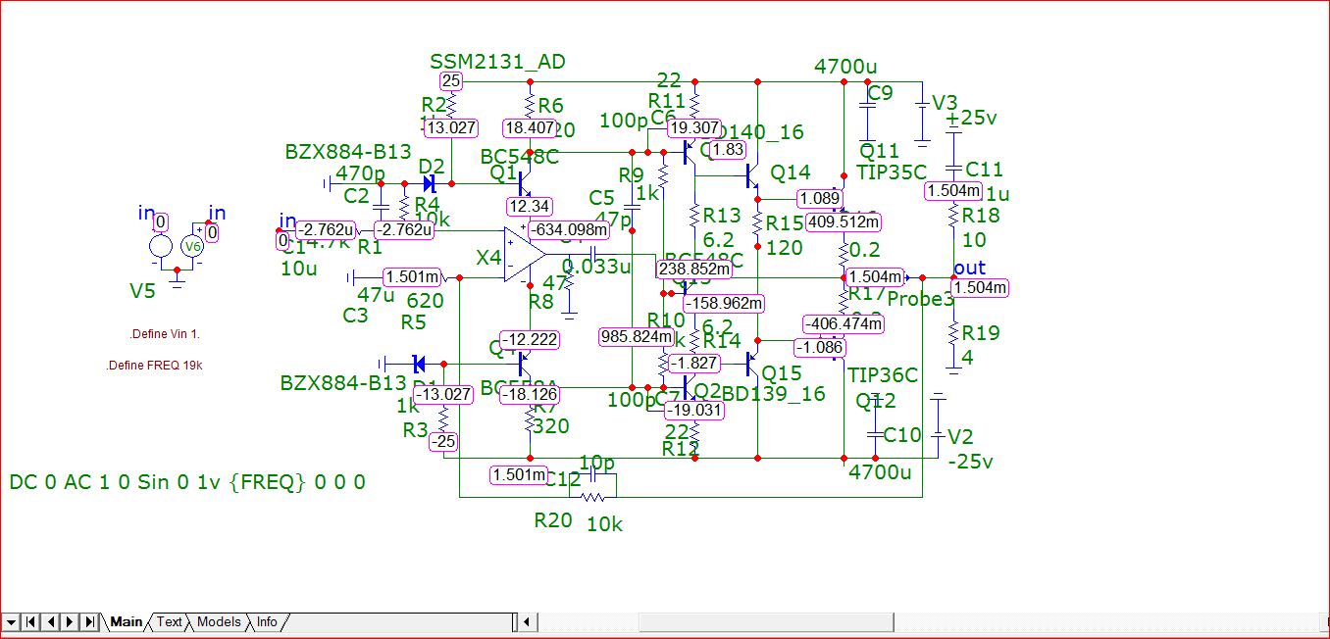Select the 'out' node label
The width and height of the screenshot is (1330, 639).
click(969, 268)
